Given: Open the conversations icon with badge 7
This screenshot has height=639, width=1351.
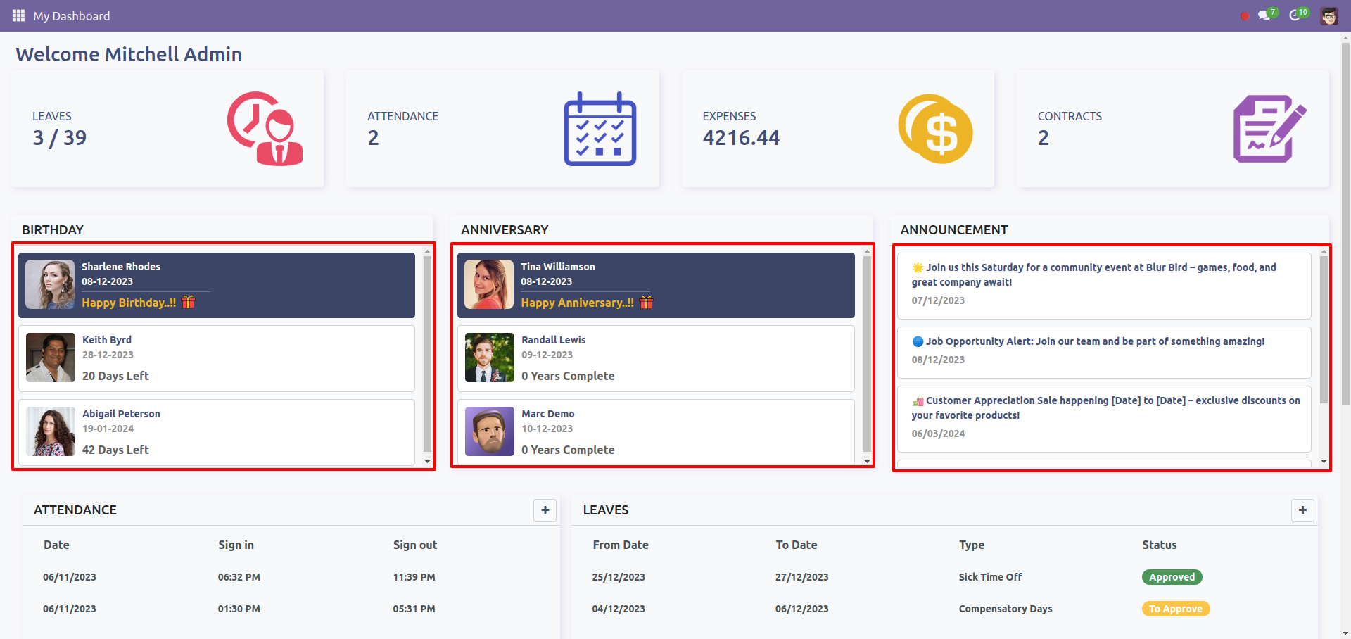Looking at the screenshot, I should point(1267,15).
